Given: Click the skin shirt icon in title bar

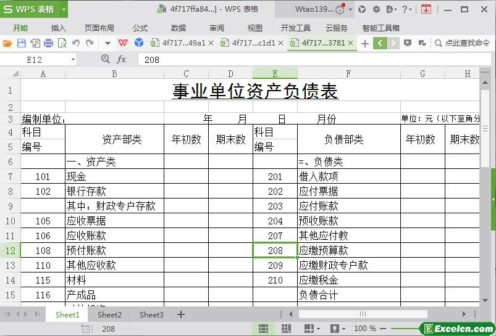Looking at the screenshot, I should (362, 9).
